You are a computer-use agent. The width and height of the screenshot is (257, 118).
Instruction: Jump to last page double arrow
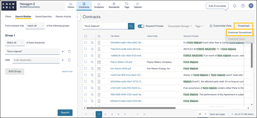click(144, 114)
